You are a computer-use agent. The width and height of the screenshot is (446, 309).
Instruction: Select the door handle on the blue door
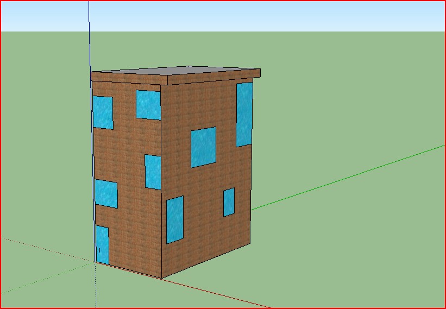click(x=99, y=250)
